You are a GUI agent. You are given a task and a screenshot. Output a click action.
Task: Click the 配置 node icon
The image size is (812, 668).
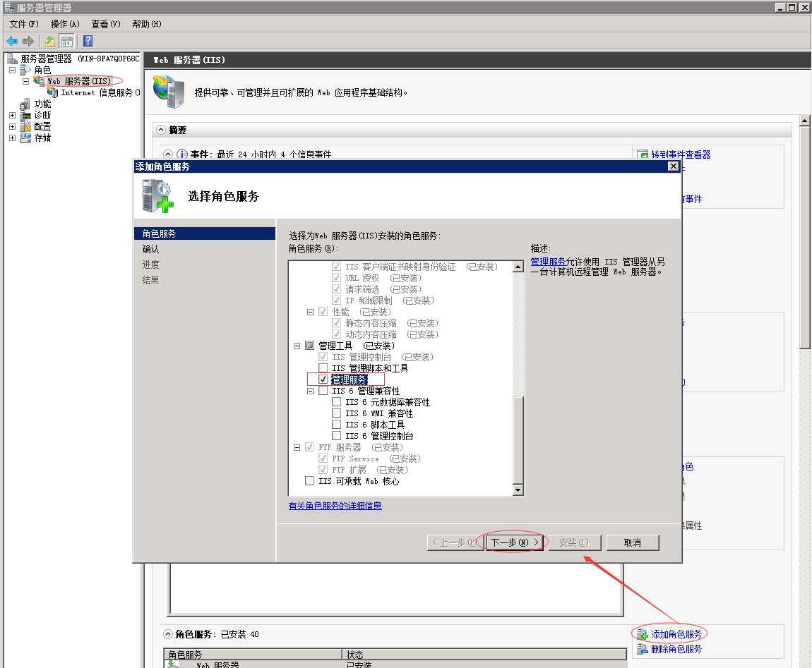click(x=25, y=126)
